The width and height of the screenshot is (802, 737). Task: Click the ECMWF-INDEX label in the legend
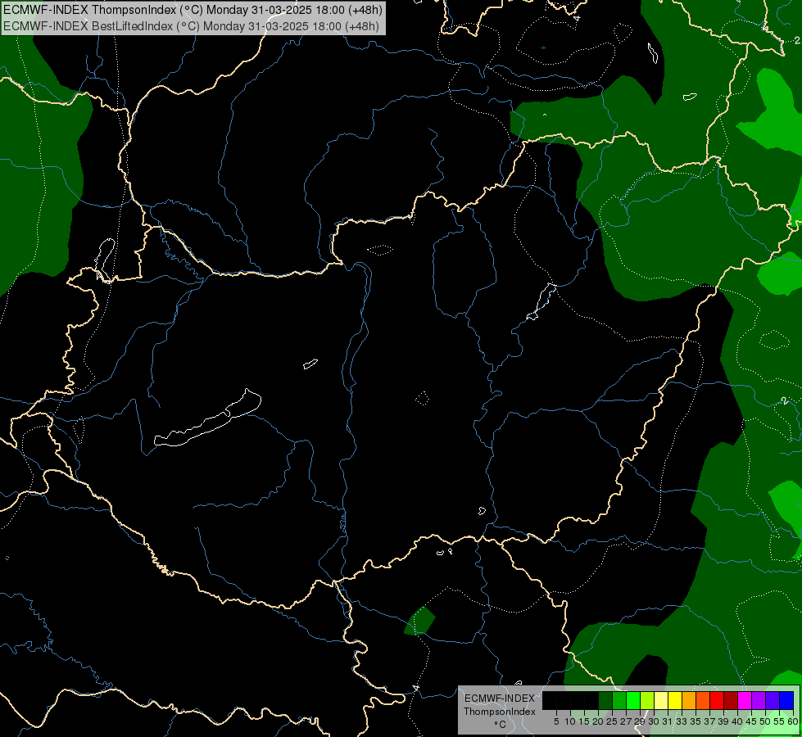(x=500, y=699)
